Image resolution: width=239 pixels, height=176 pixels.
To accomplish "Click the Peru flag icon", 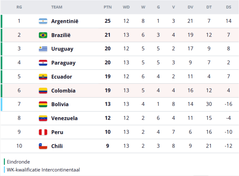I will [x=43, y=132].
